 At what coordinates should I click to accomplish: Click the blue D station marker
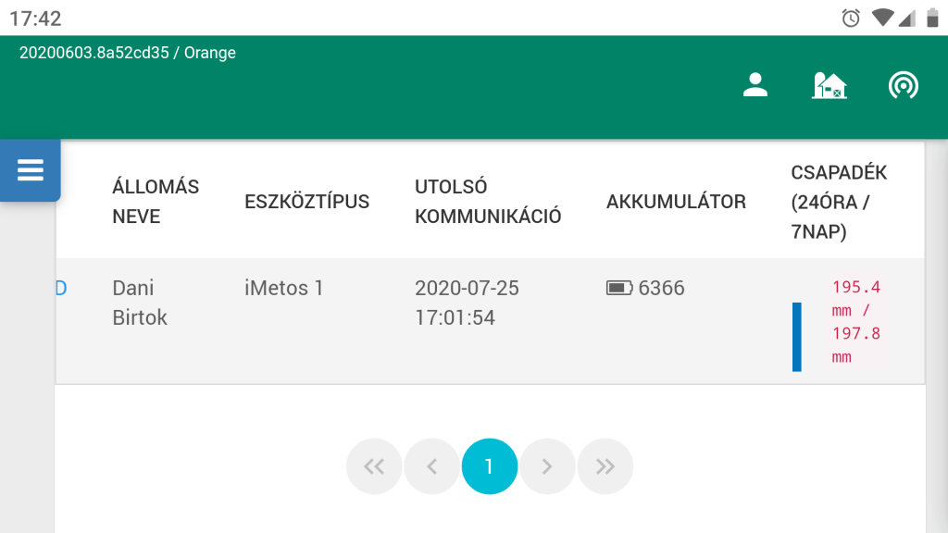click(x=60, y=288)
